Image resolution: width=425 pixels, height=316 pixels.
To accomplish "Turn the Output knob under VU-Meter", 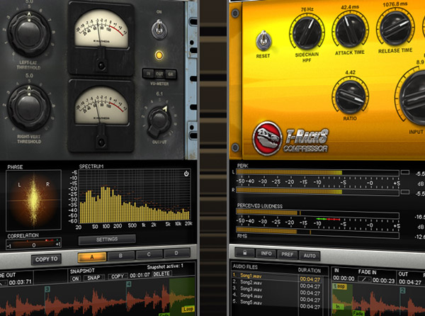I will click(159, 121).
